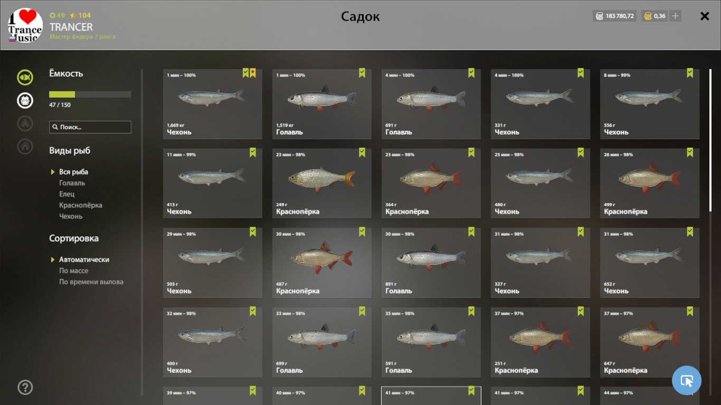Sort by По времени вылова
The height and width of the screenshot is (405, 721).
tap(91, 282)
